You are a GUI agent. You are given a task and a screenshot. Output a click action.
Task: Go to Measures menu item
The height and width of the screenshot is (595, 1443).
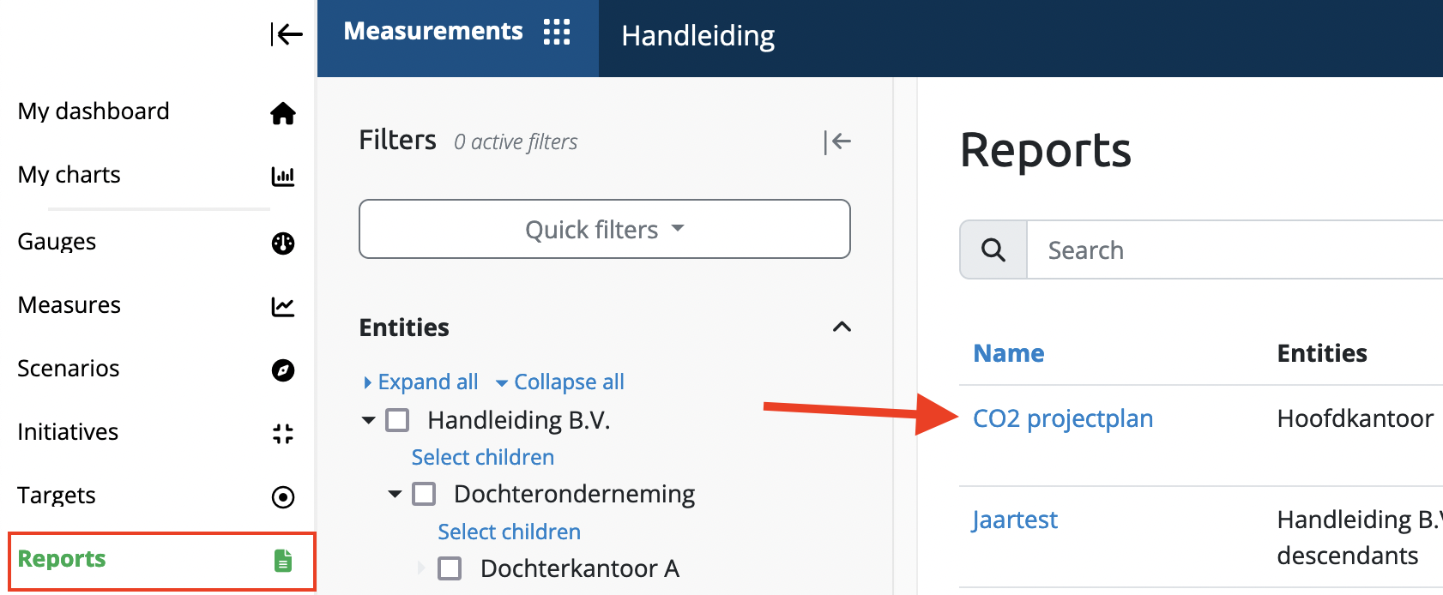click(x=69, y=305)
